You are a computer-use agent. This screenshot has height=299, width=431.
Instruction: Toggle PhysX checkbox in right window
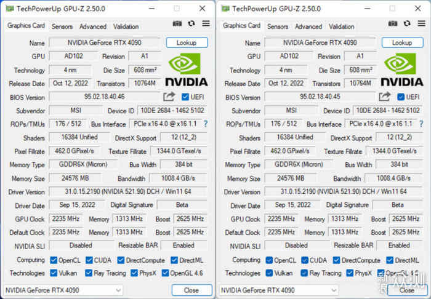[350, 273]
